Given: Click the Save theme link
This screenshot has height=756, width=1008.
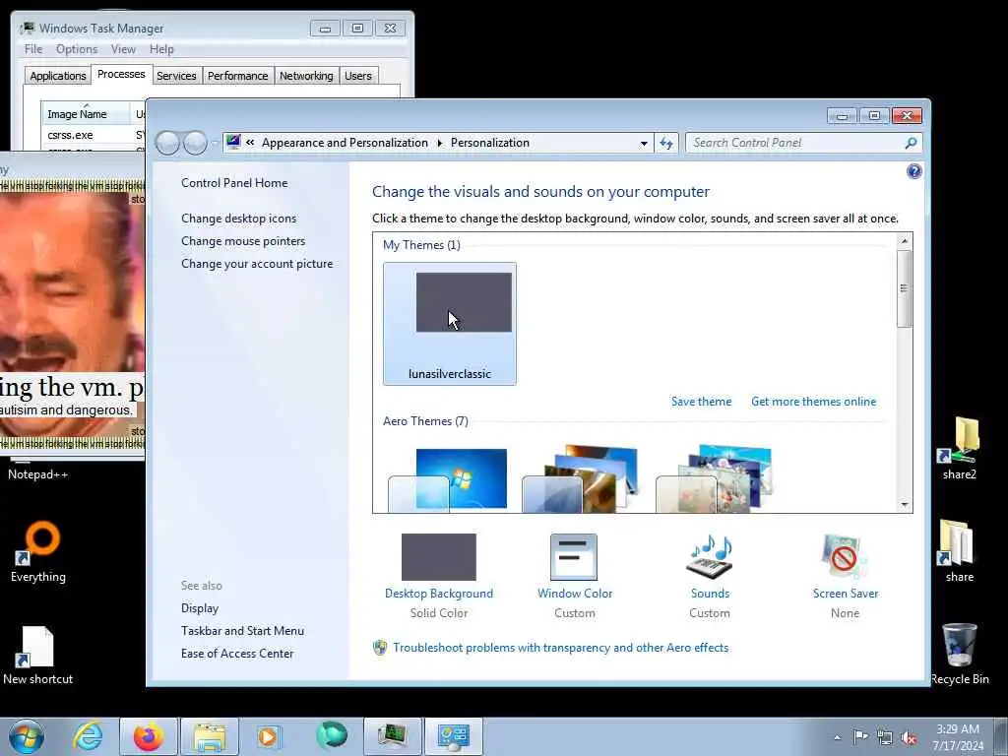Looking at the screenshot, I should point(701,402).
